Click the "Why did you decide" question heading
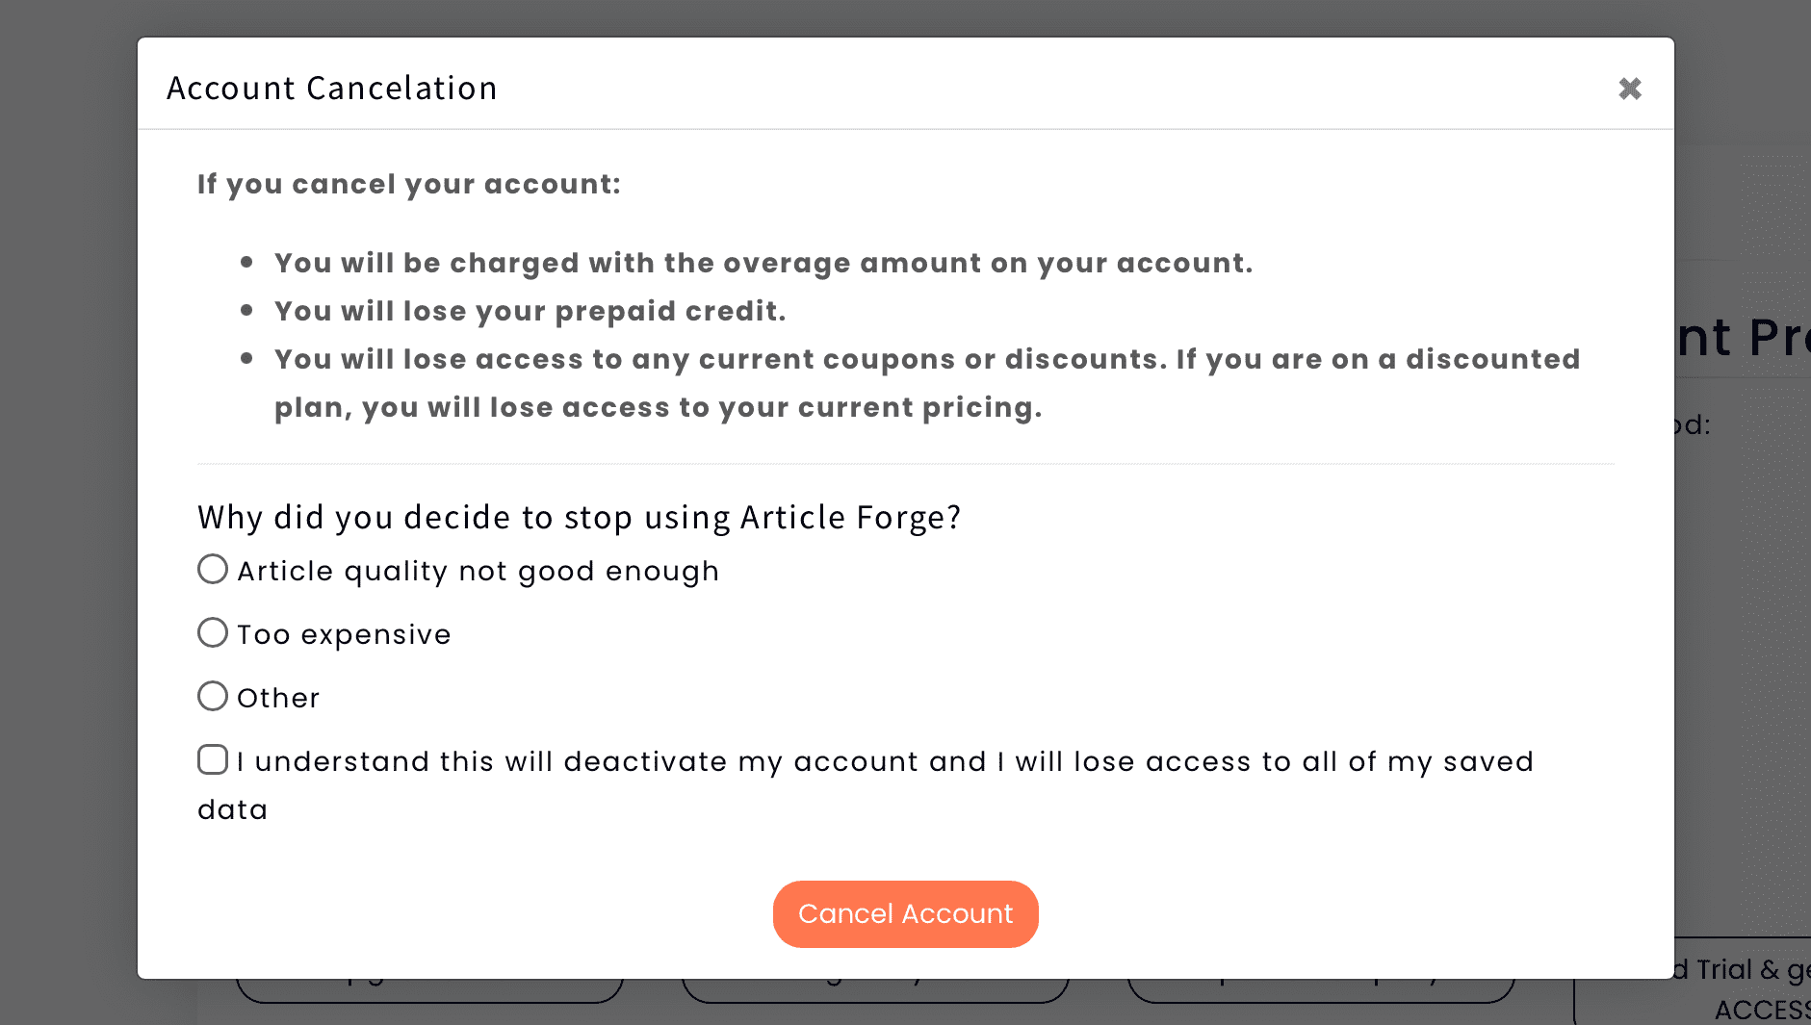1811x1025 pixels. tap(579, 518)
